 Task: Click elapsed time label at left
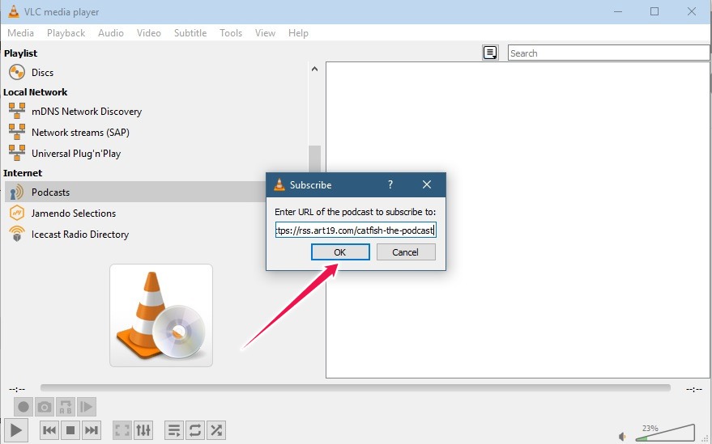coord(17,389)
